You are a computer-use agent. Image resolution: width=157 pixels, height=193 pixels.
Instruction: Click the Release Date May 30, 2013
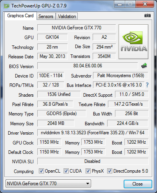pos(52,56)
